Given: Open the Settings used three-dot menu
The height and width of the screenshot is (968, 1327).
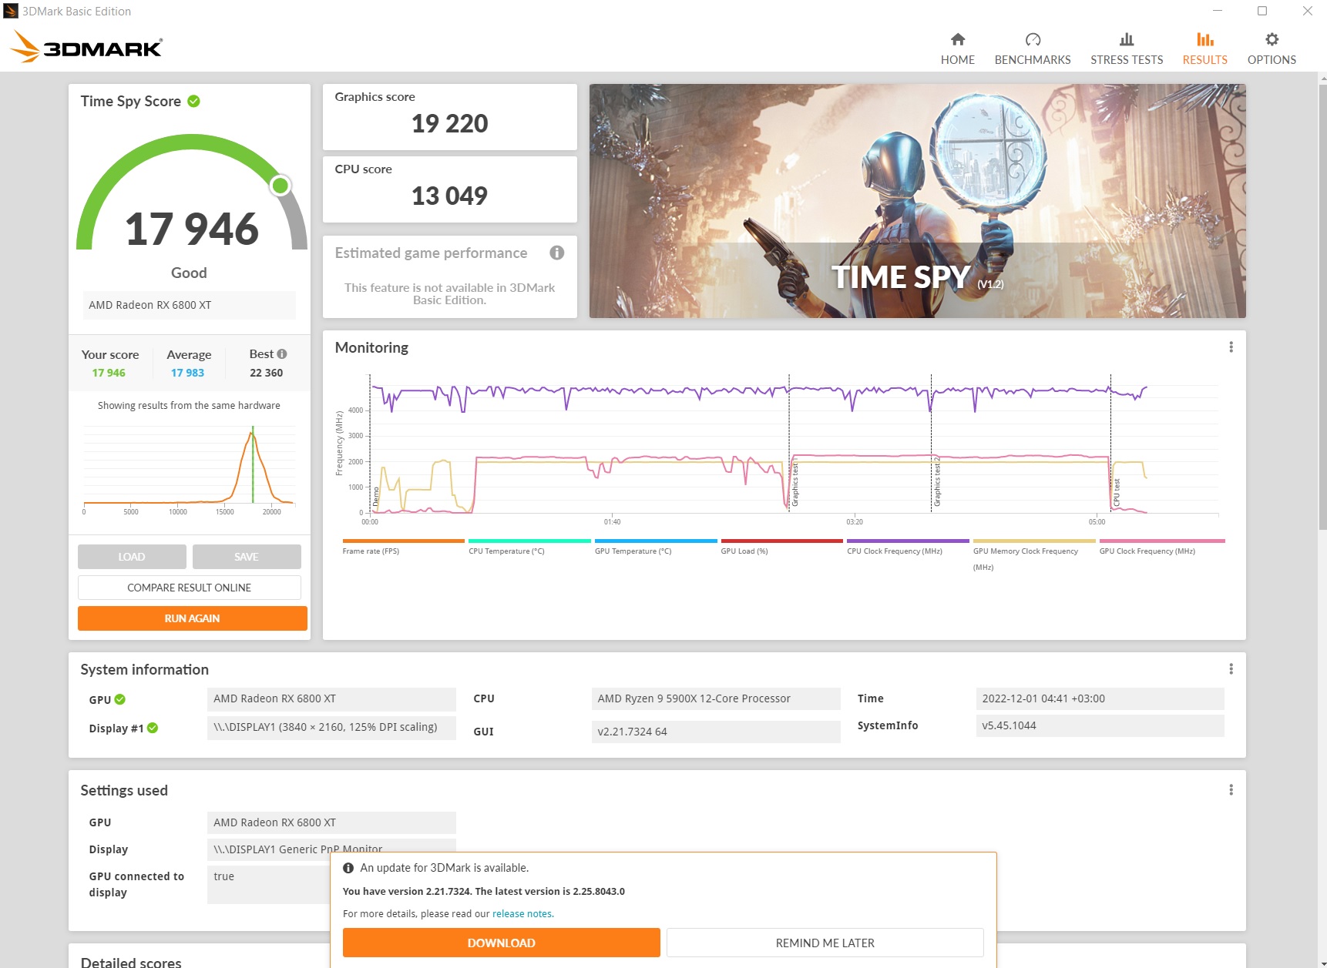Looking at the screenshot, I should 1231,790.
